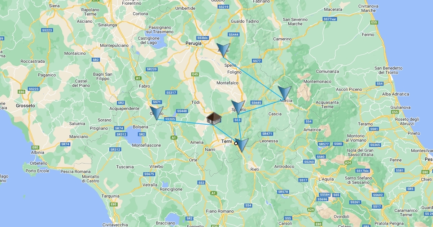This screenshot has height=227, width=433.
Task: Click the A1 highway shield near Fabro
Action: [x=137, y=78]
